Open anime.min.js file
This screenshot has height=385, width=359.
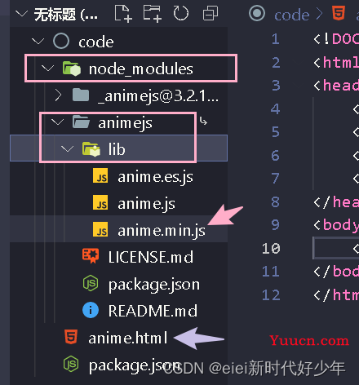[x=162, y=231]
